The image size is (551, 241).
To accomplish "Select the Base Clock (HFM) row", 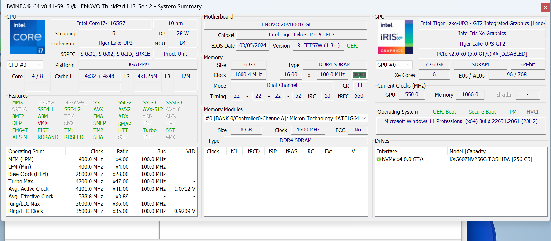I will tap(102, 174).
